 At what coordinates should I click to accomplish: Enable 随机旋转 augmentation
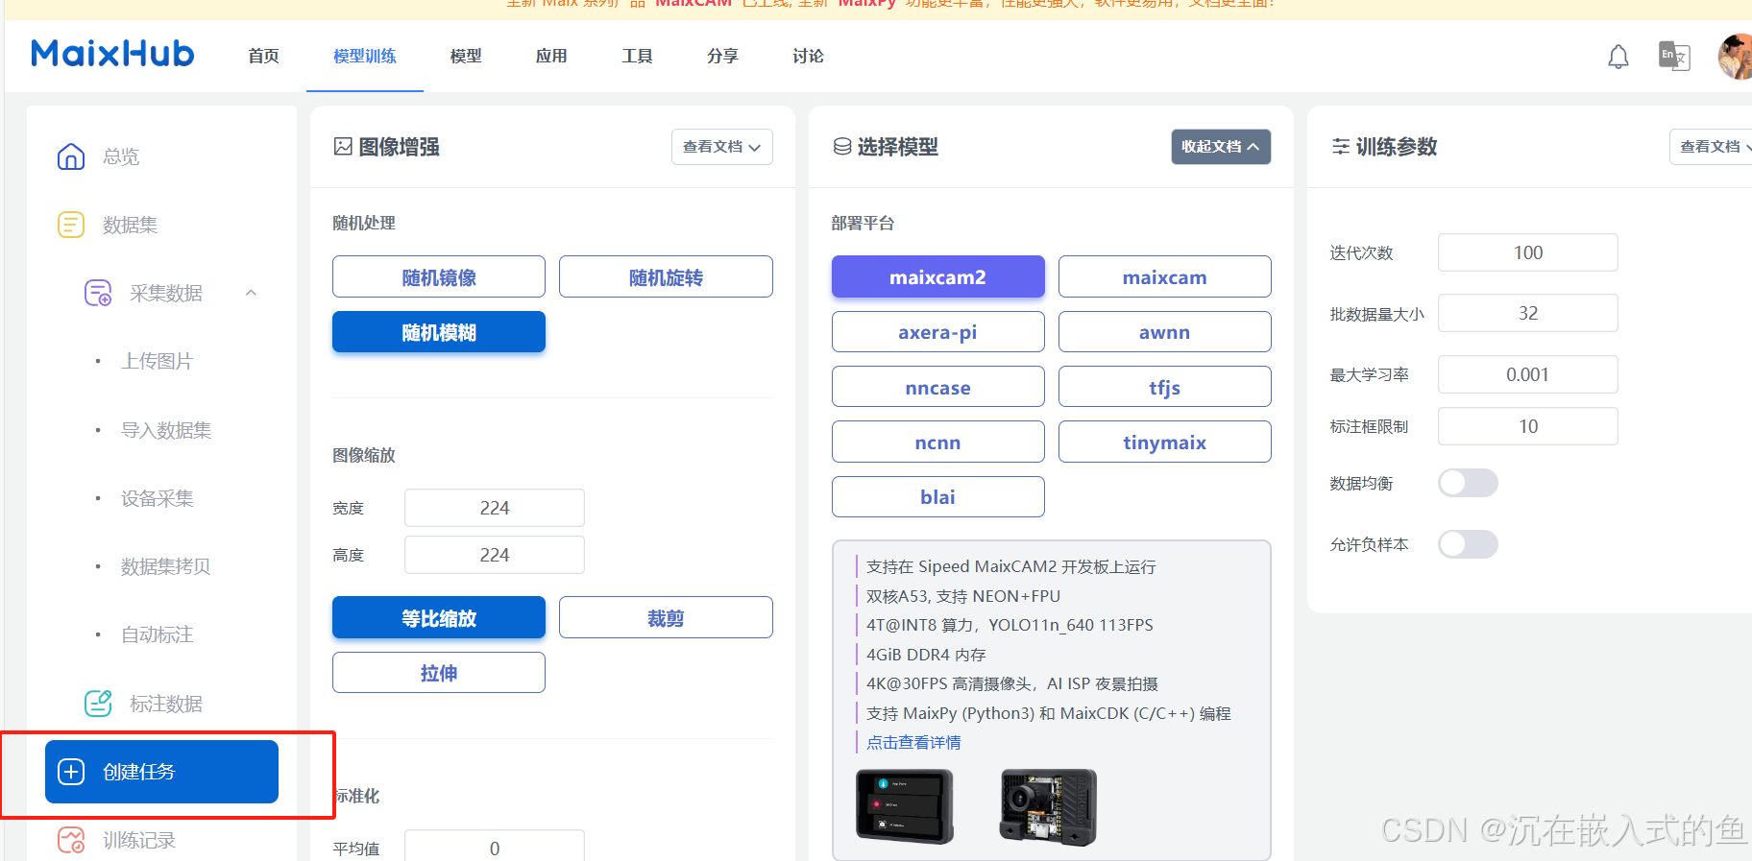click(x=666, y=277)
